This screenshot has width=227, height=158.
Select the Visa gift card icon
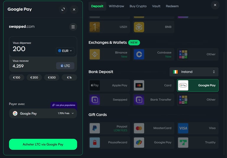click(183, 128)
